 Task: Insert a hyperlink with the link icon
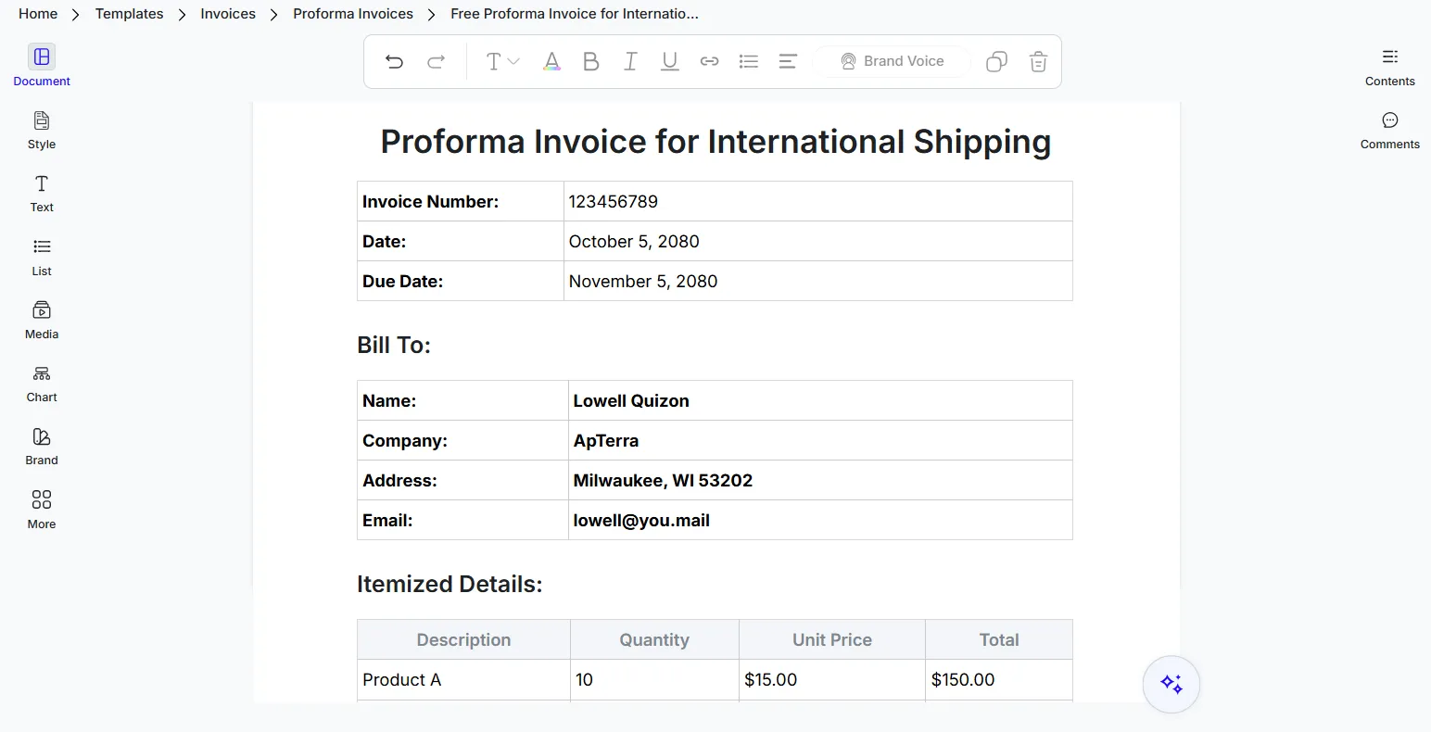[709, 61]
